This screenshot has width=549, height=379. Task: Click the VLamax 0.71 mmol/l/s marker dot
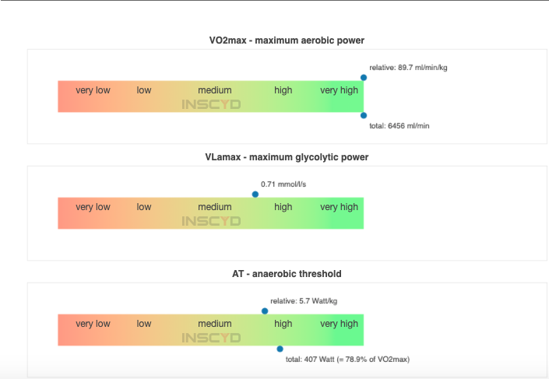(255, 195)
